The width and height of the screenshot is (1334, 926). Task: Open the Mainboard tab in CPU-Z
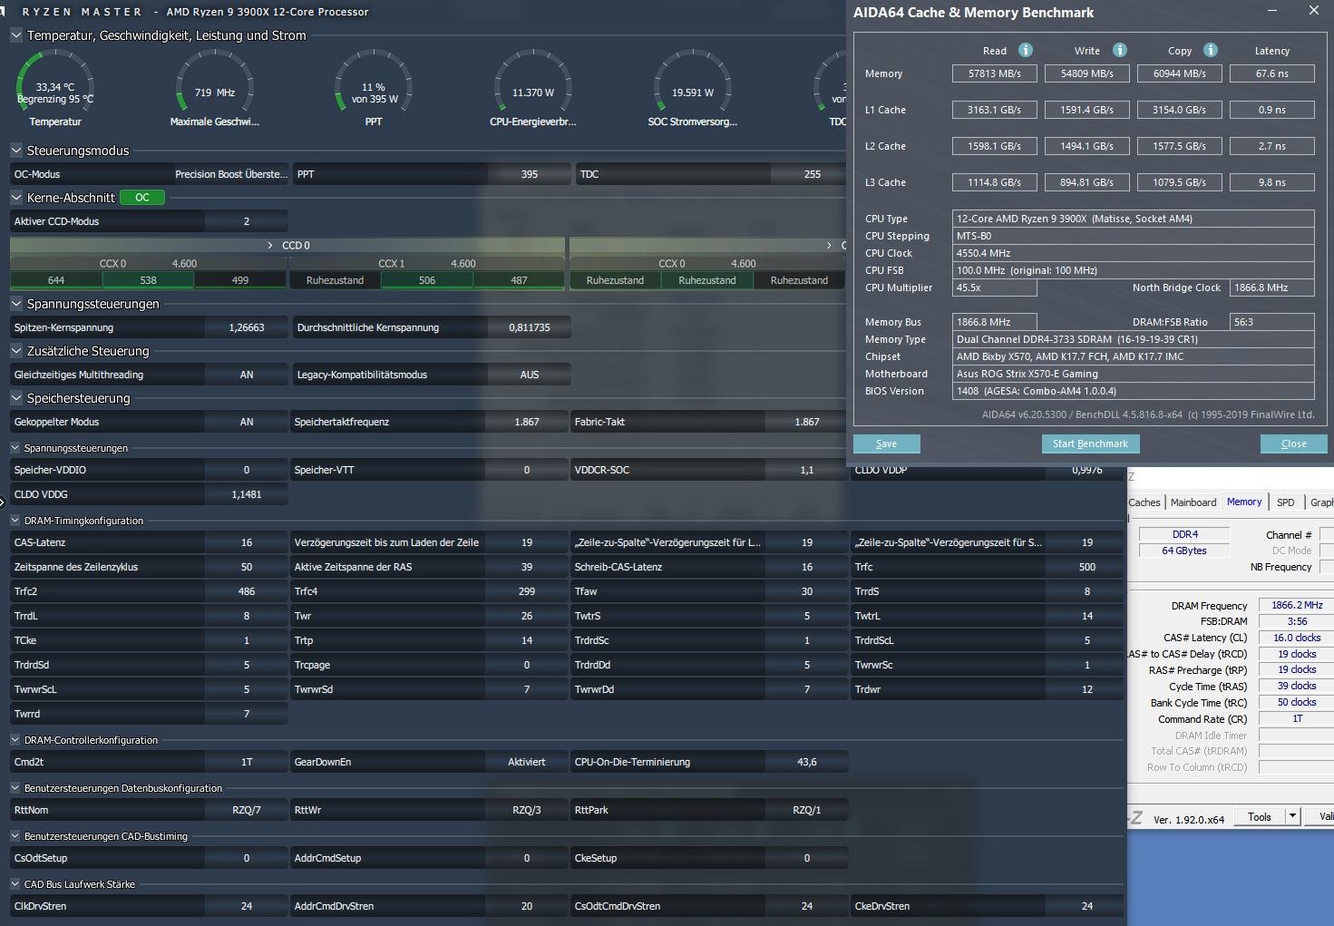(1193, 502)
